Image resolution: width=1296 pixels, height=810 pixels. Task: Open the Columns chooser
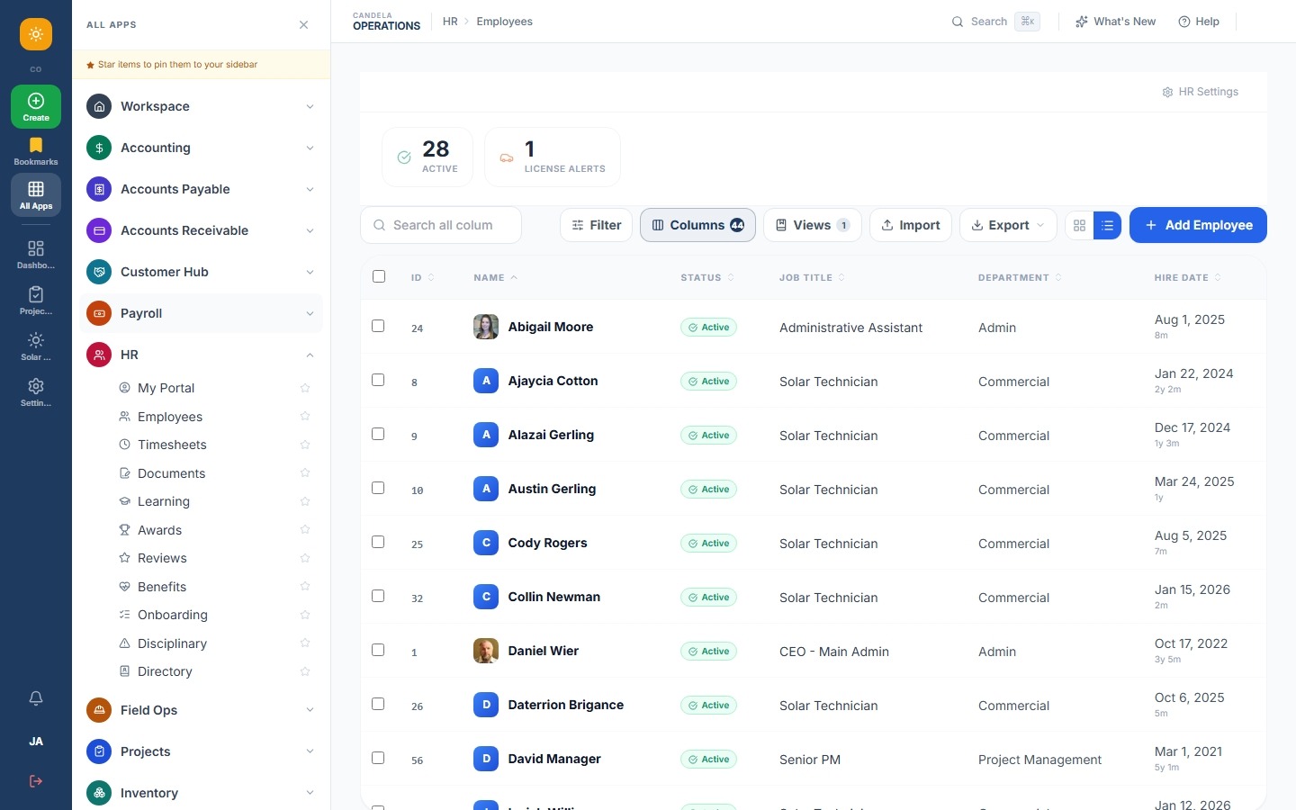point(697,225)
